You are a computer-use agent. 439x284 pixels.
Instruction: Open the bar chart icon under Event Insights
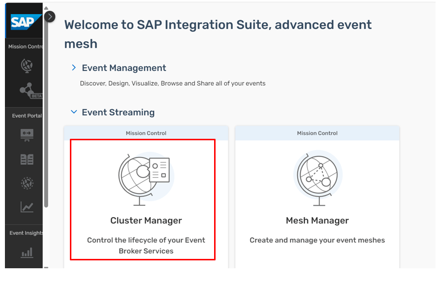point(27,252)
